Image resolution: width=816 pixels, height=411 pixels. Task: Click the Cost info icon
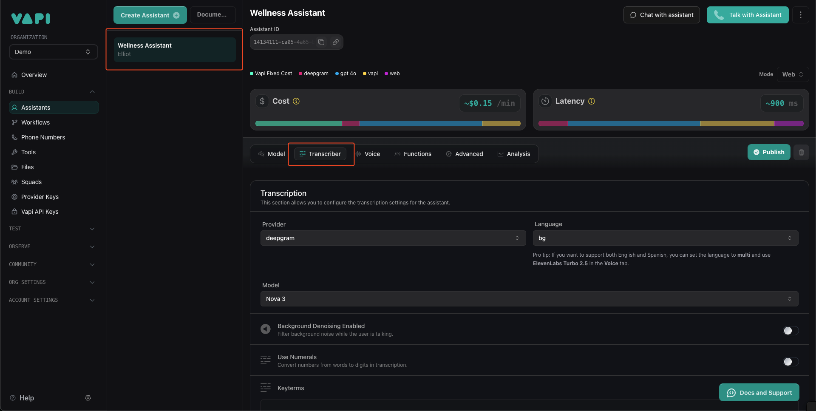pos(296,101)
